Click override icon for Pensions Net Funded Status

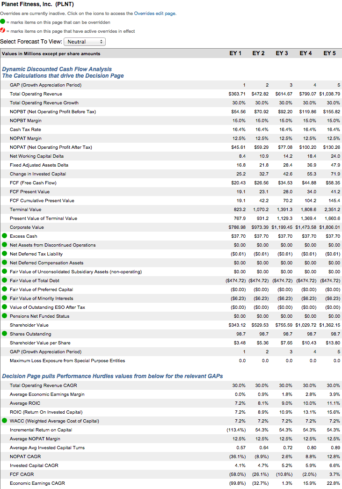click(4, 315)
